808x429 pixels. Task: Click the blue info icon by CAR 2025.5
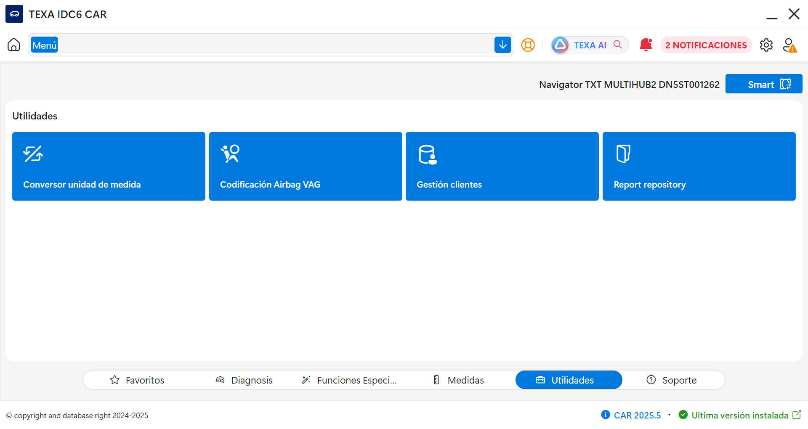(606, 415)
